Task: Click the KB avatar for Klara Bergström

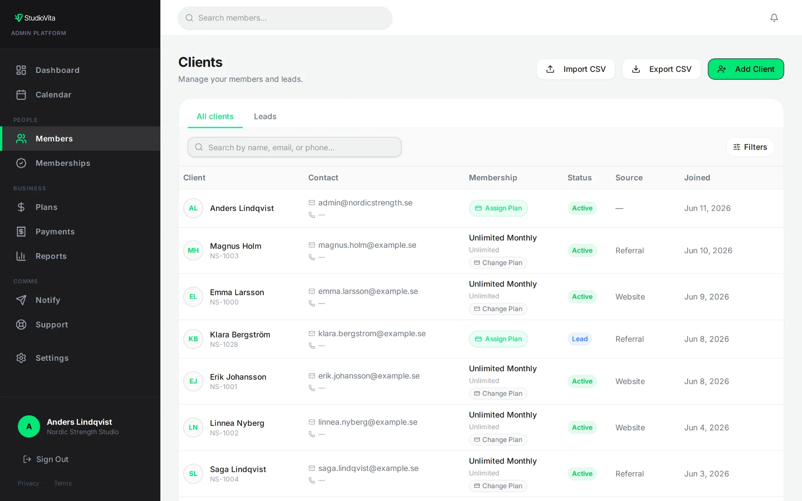Action: (193, 339)
